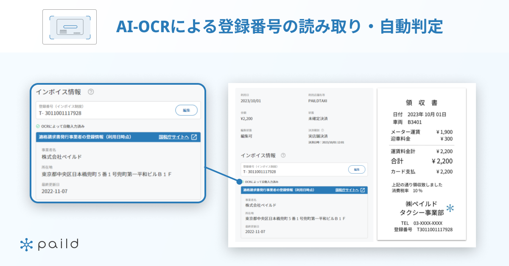The image size is (509, 266).
Task: Open the 国税庁サイトへ link in the right panel
Action: 349,190
